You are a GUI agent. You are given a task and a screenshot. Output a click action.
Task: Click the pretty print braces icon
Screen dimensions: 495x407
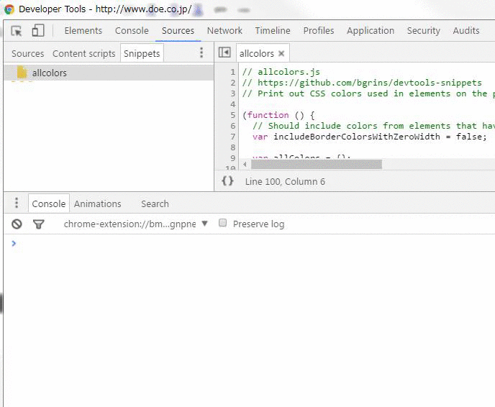click(x=227, y=181)
